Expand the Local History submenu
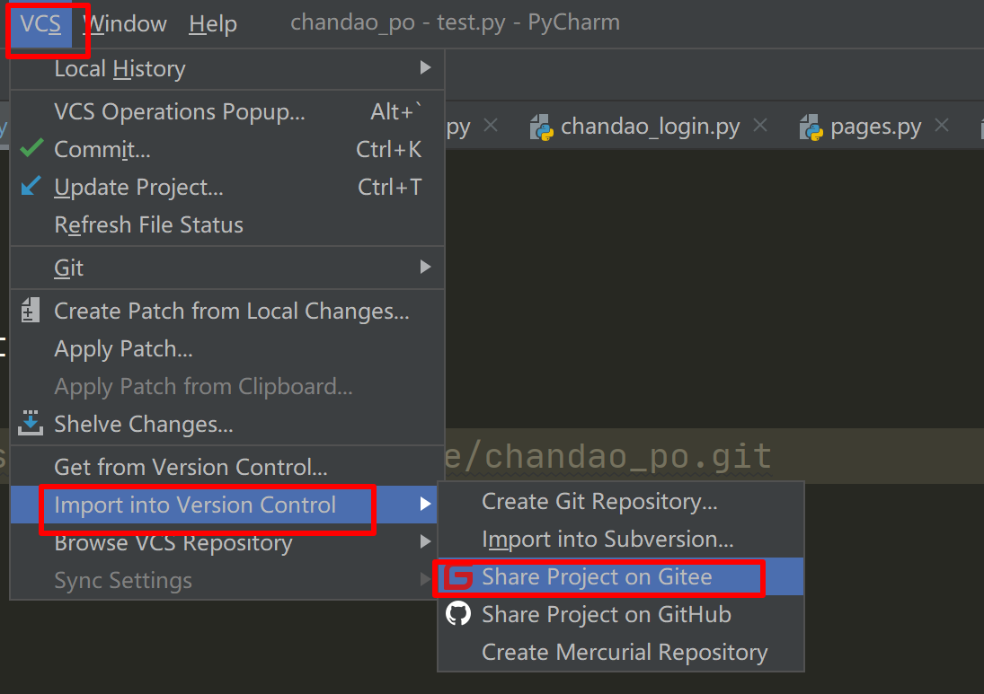 [425, 68]
